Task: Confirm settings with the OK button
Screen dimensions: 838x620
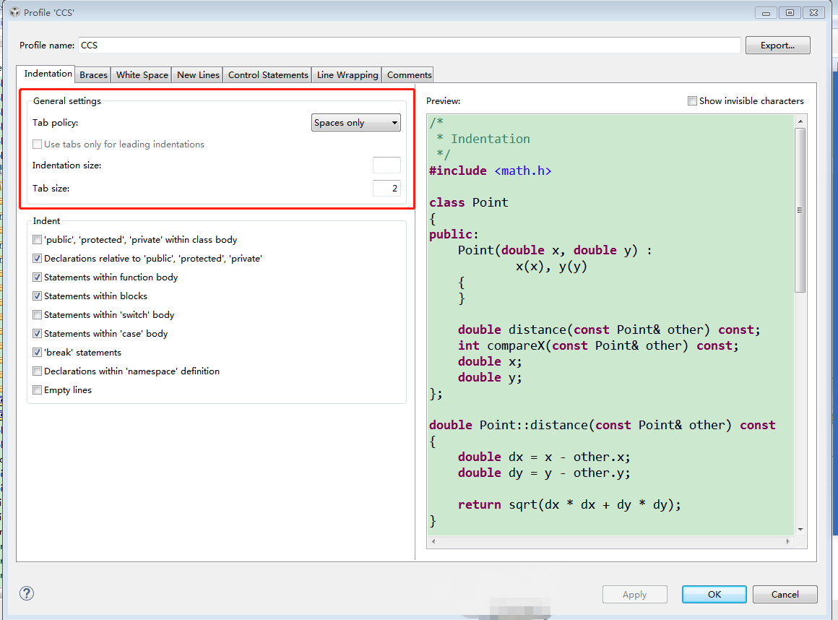Action: (x=714, y=594)
